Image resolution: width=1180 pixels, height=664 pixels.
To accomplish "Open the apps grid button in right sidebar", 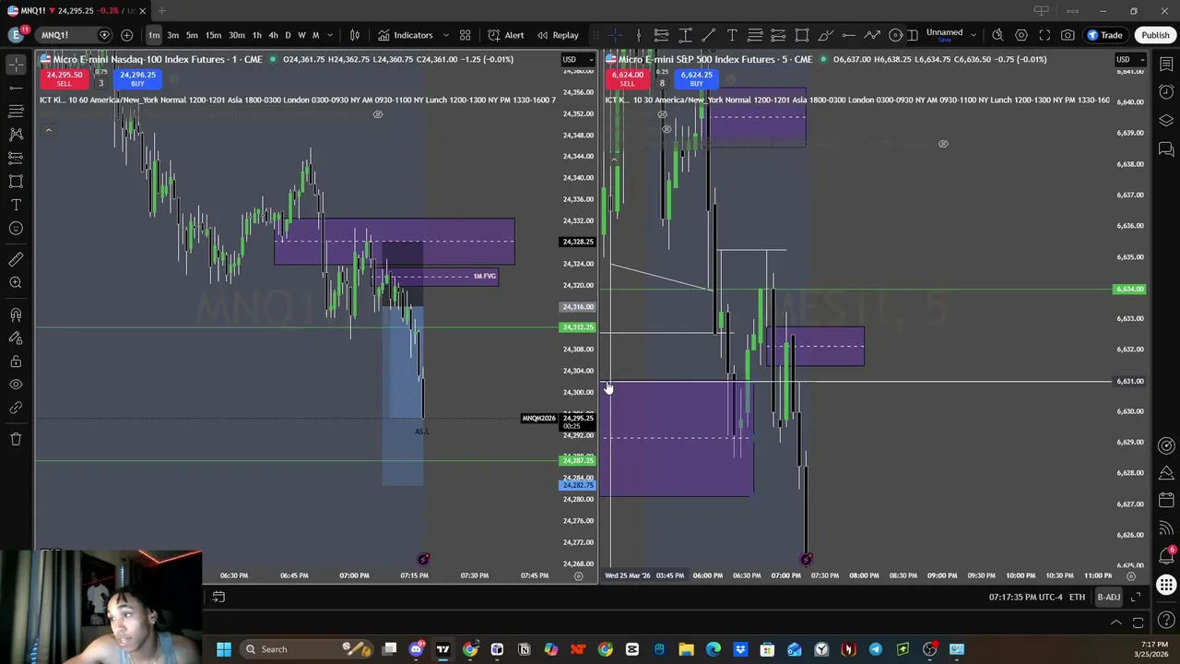I will pos(1166,585).
